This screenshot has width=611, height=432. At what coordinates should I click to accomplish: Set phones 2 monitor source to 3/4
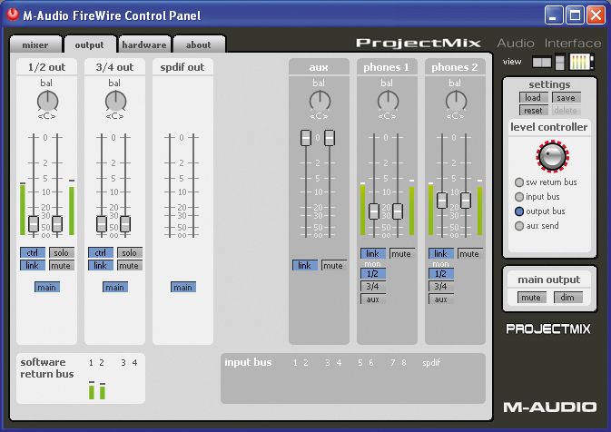(440, 286)
